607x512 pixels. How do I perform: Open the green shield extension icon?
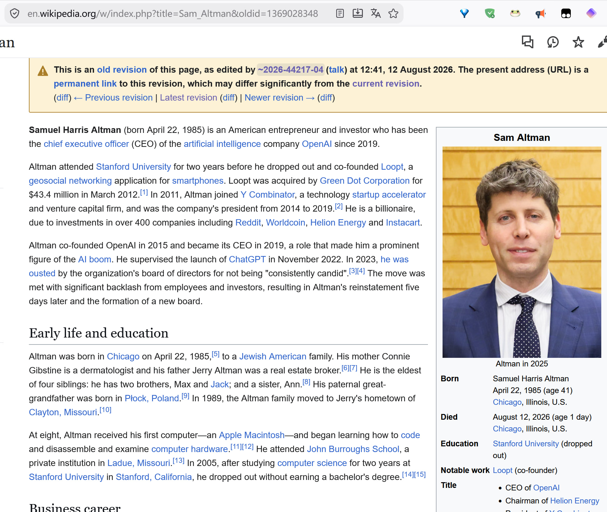490,13
